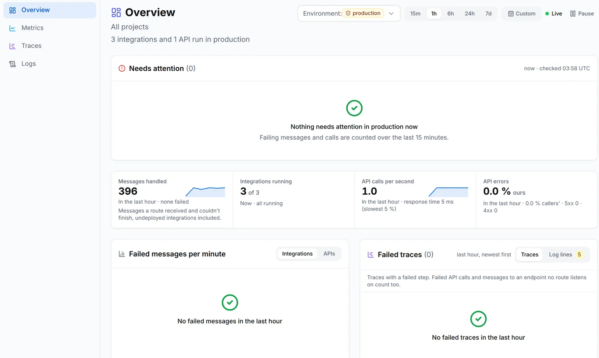Click checkmark above No failed messages
The width and height of the screenshot is (599, 358).
coord(230,303)
